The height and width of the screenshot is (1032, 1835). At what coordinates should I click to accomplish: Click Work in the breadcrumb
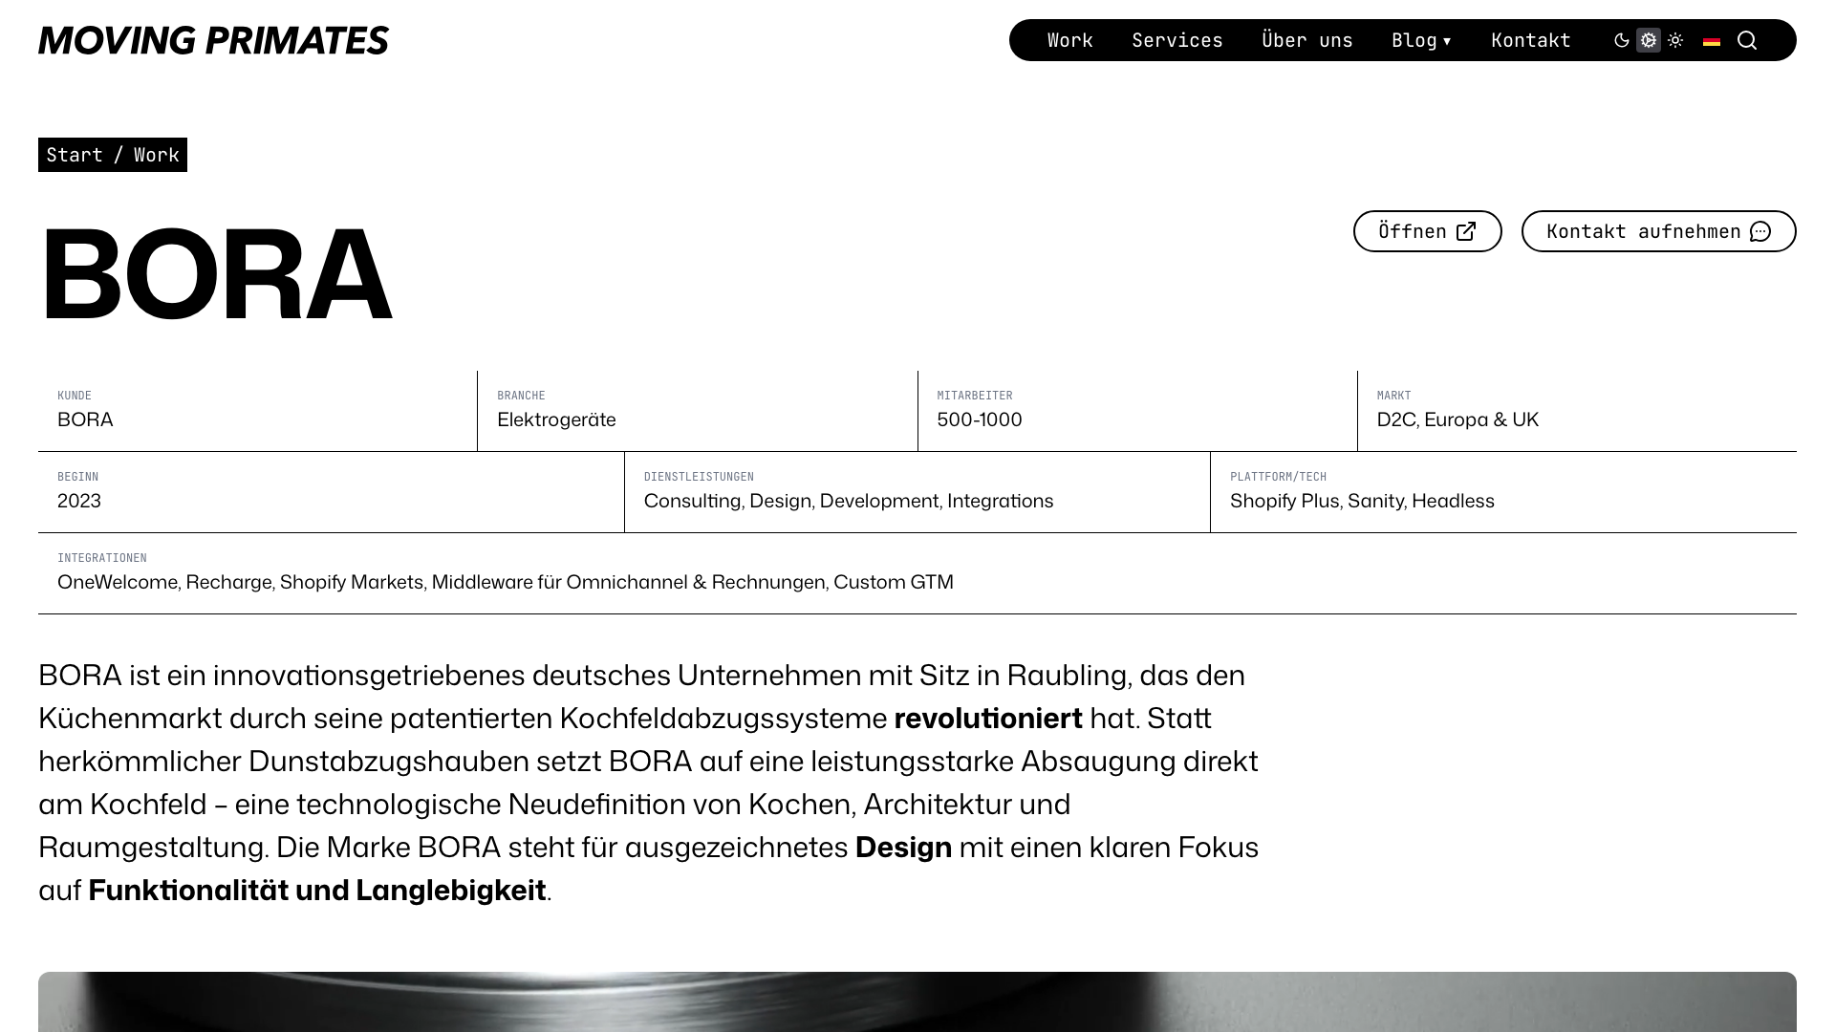tap(157, 155)
